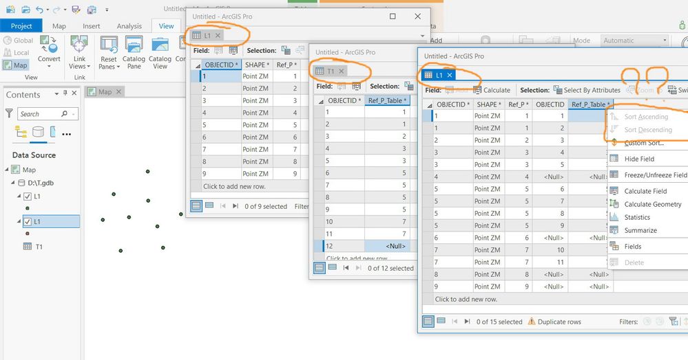Screen dimensions: 688x360
Task: Click the Save Project icon in quick access toolbar
Action: click(x=76, y=9)
